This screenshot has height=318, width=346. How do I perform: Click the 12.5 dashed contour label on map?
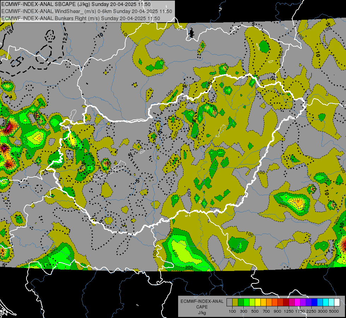point(65,38)
